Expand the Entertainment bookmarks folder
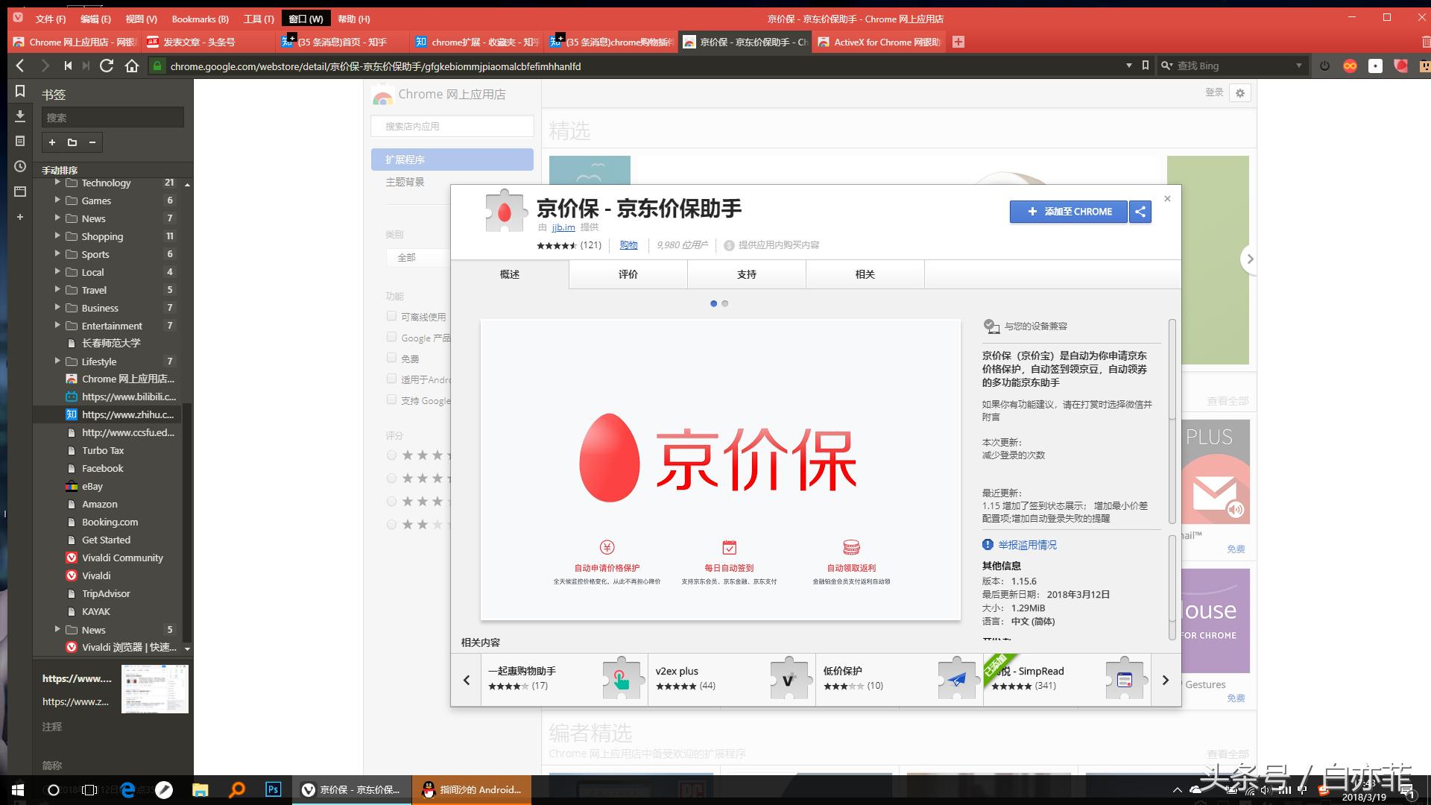The image size is (1431, 805). (x=58, y=326)
